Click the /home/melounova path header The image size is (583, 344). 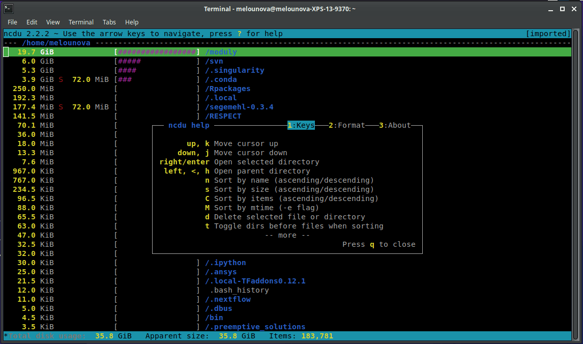56,43
